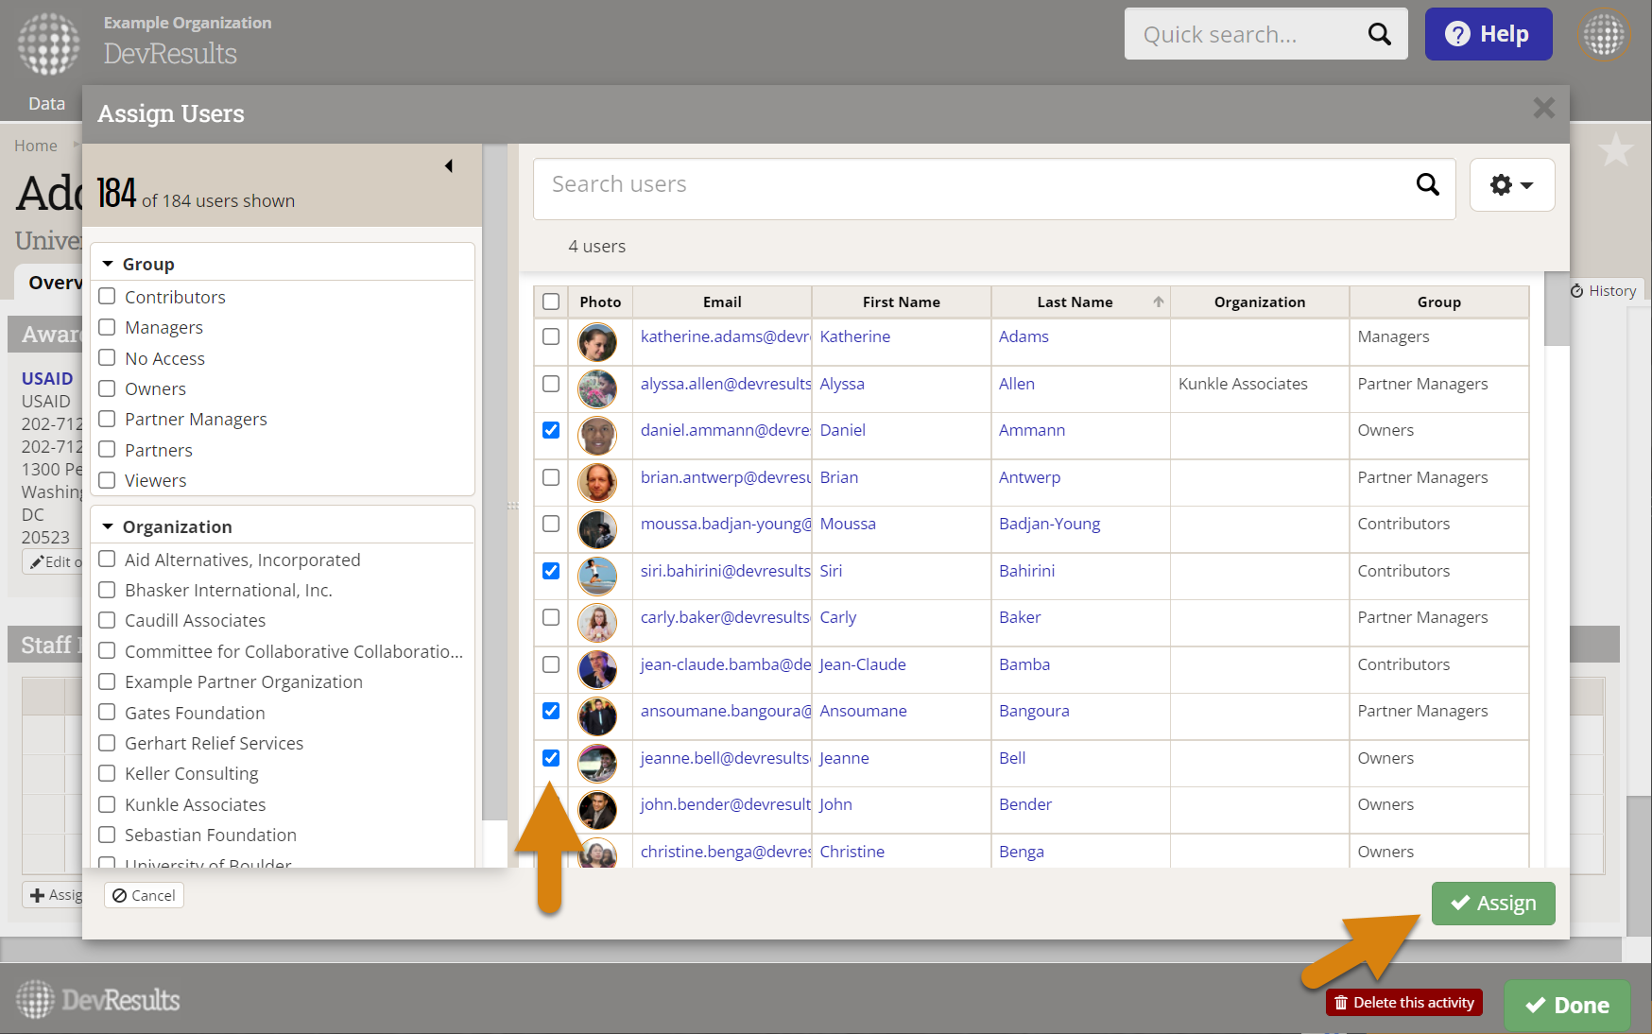Open John Bender's profile photo
This screenshot has width=1652, height=1034.
coord(597,810)
